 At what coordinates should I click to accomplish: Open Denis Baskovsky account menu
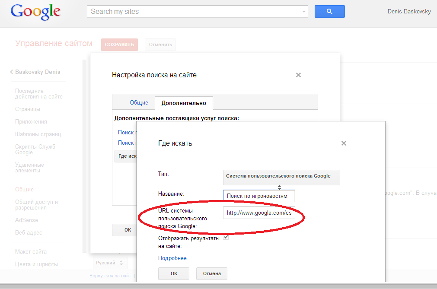coord(409,11)
